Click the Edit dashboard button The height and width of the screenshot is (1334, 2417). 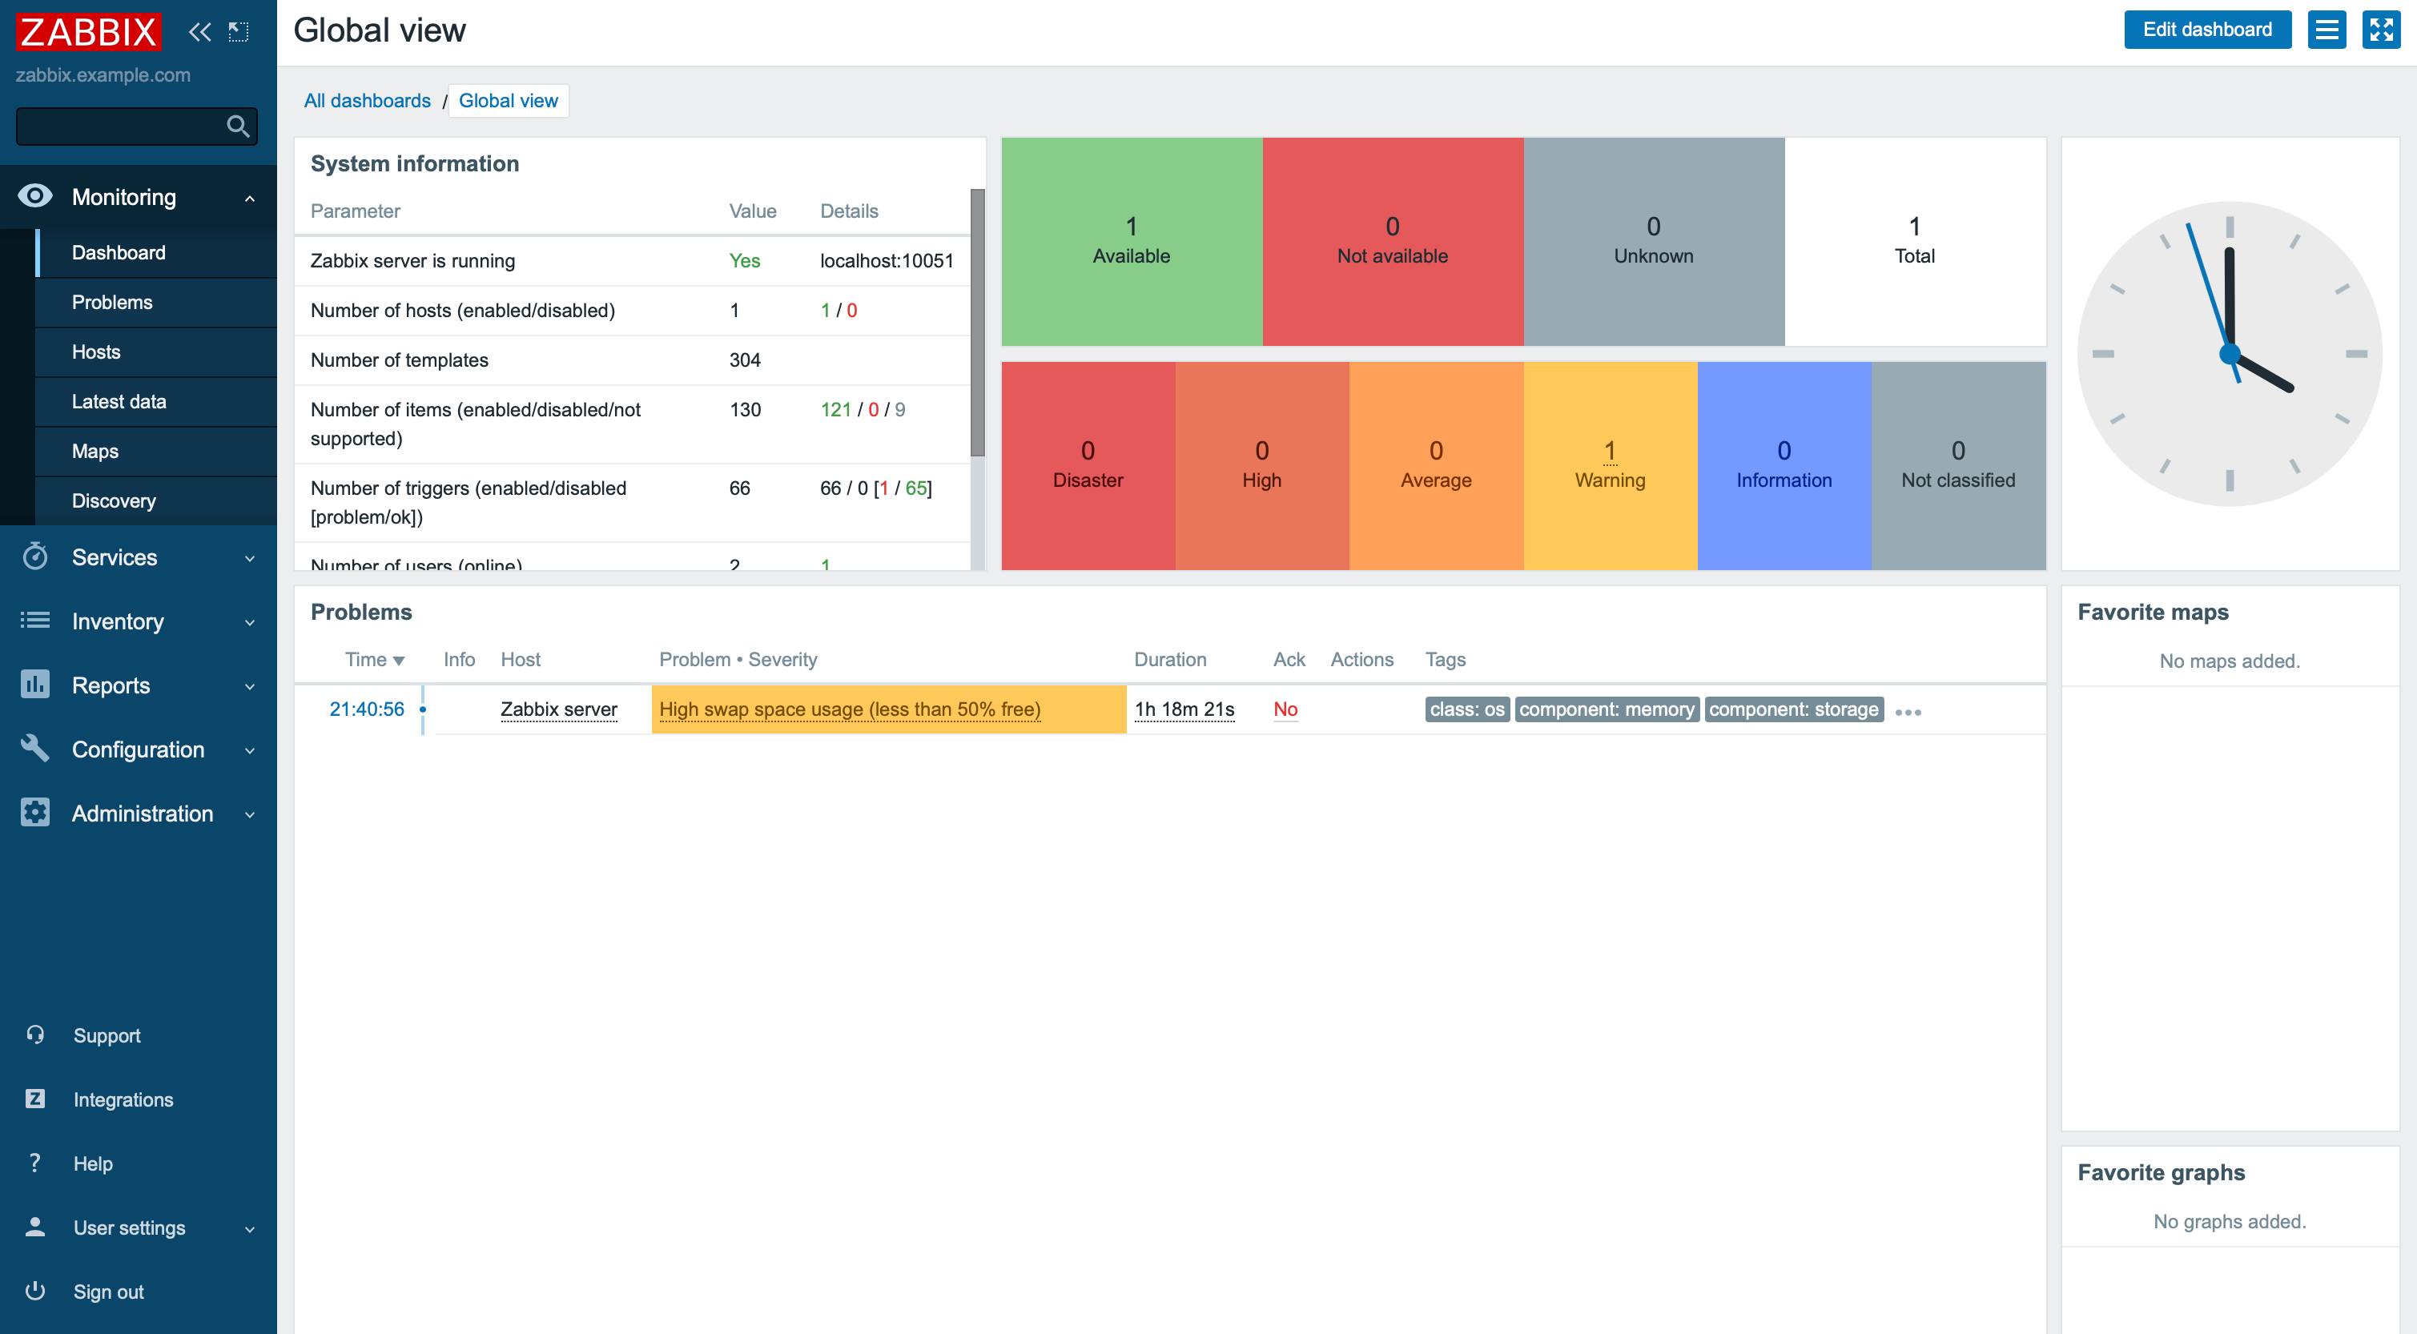[2207, 29]
